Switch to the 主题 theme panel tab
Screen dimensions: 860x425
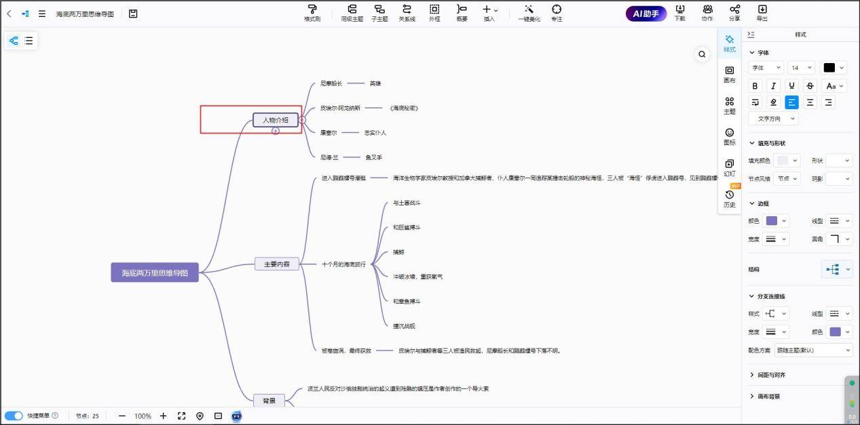pos(729,105)
